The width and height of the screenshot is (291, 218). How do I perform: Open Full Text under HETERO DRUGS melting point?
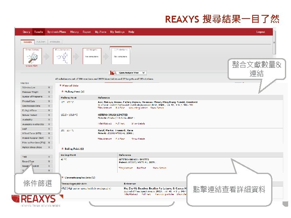[x=120, y=124]
